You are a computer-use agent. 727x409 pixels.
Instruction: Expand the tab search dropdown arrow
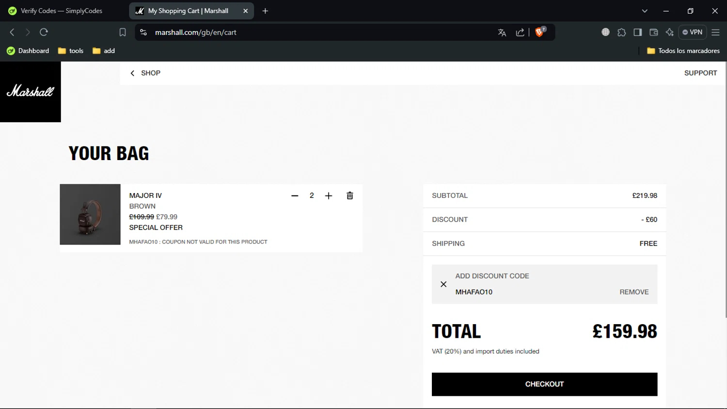645,11
